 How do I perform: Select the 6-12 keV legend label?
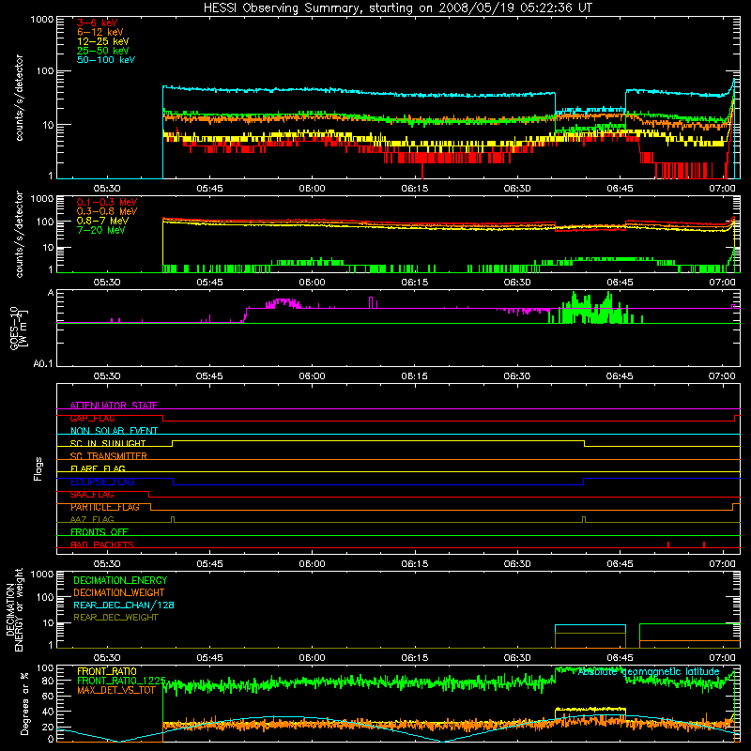pos(100,32)
